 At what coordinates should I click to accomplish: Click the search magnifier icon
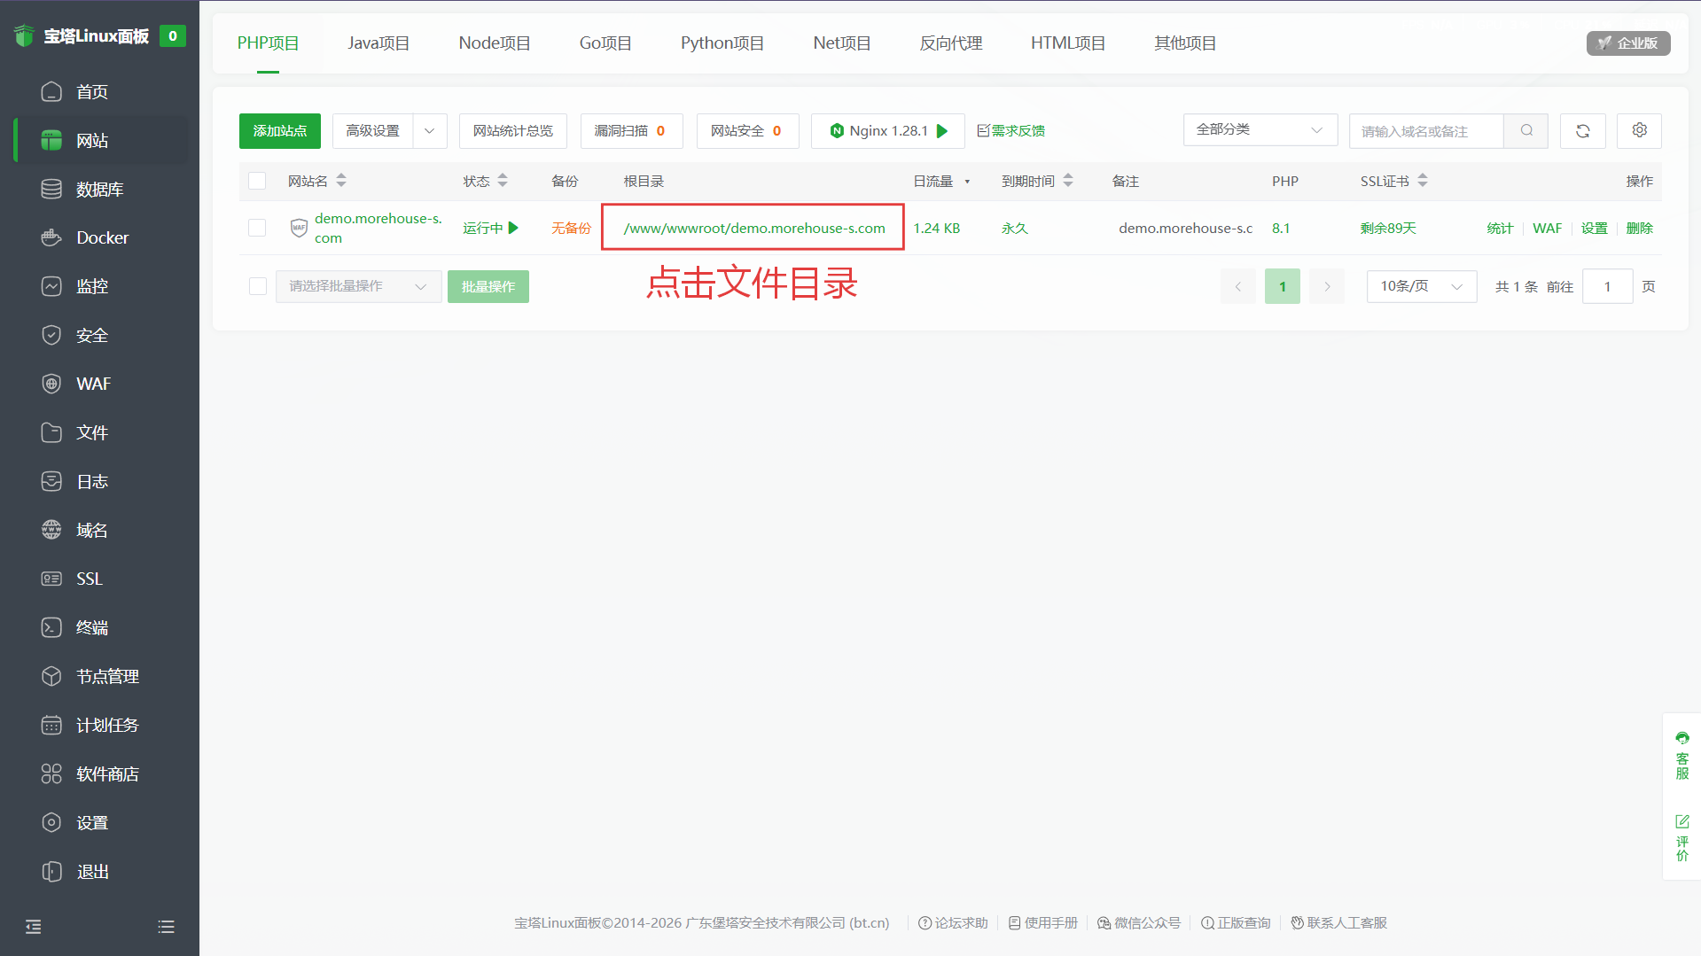coord(1526,131)
